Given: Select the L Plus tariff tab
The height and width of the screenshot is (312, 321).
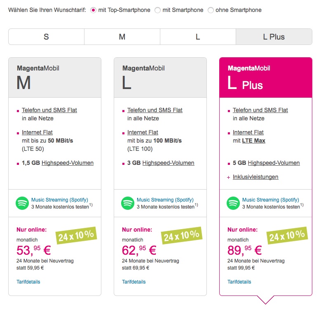Looking at the screenshot, I should (x=274, y=37).
